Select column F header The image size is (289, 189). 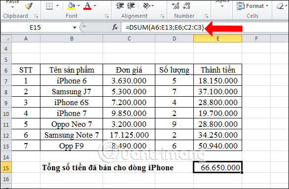(x=256, y=38)
